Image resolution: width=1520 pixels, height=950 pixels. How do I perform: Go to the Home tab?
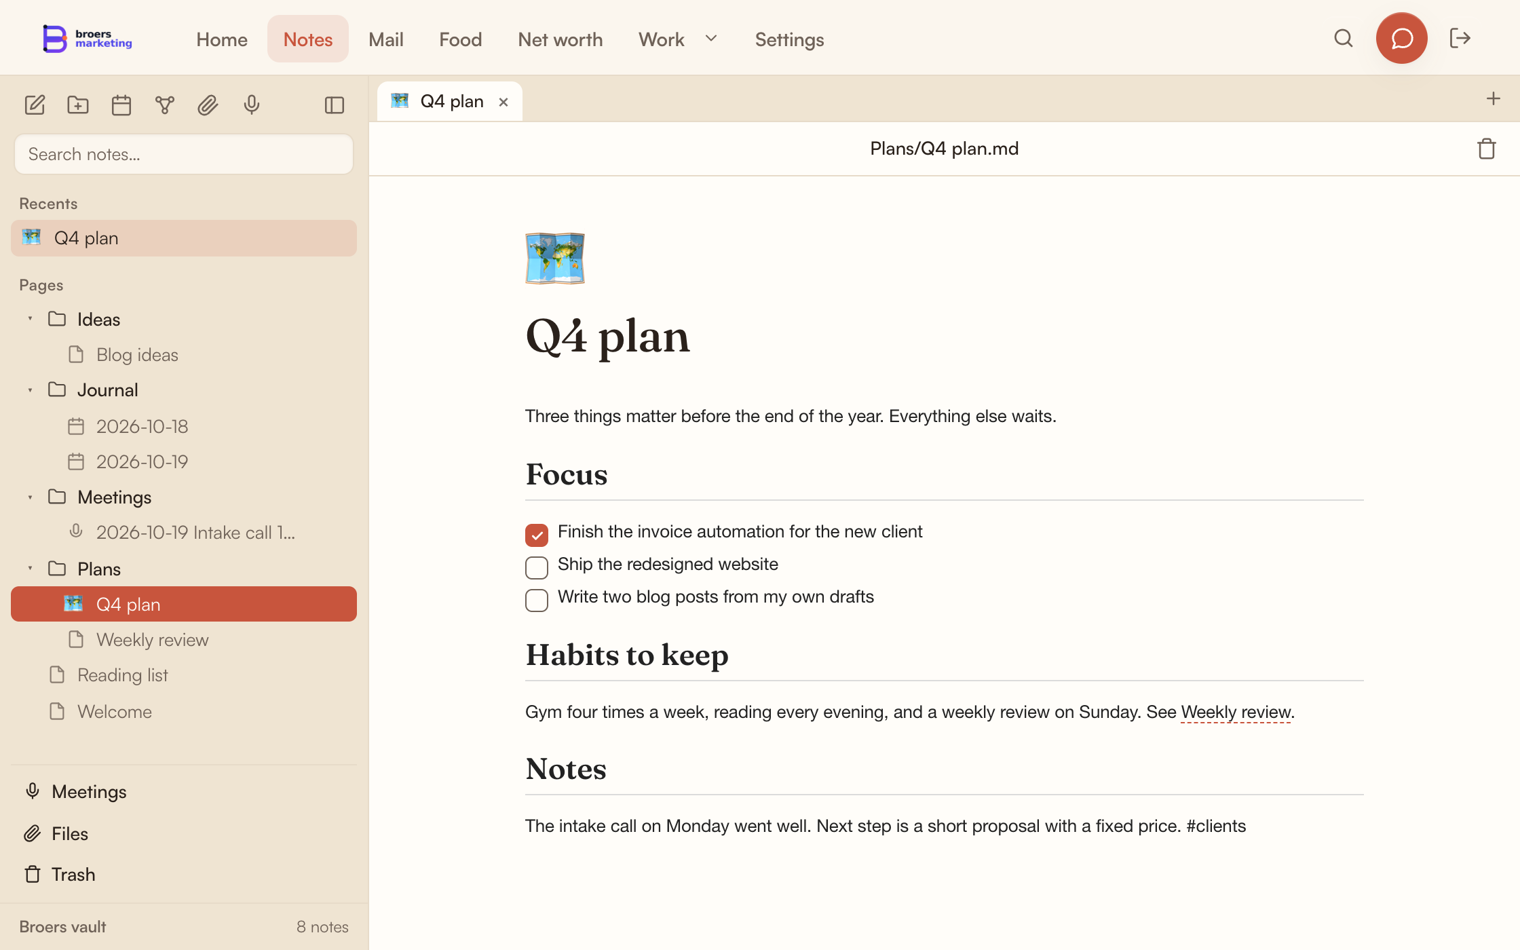(x=222, y=39)
